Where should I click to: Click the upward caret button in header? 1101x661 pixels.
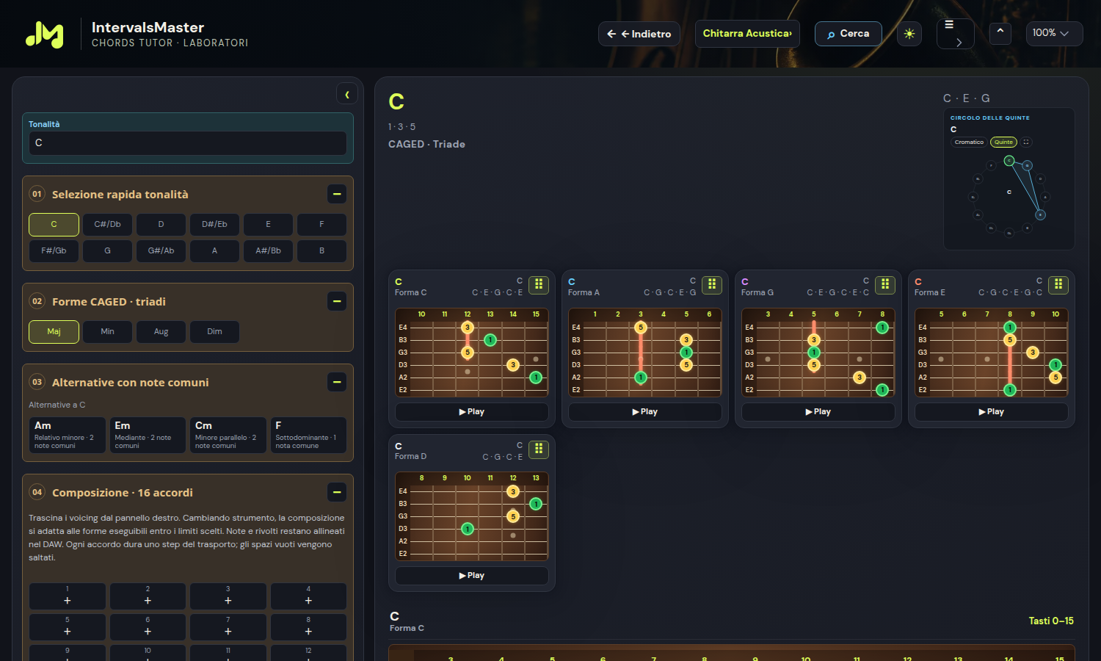point(1000,33)
